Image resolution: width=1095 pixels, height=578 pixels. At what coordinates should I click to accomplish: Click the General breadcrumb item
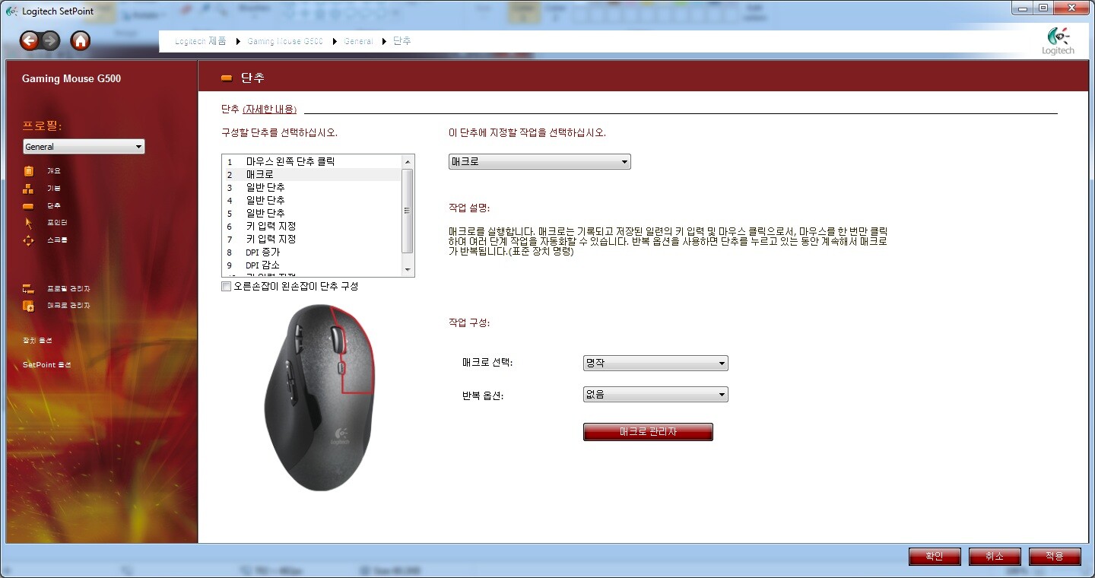(358, 41)
